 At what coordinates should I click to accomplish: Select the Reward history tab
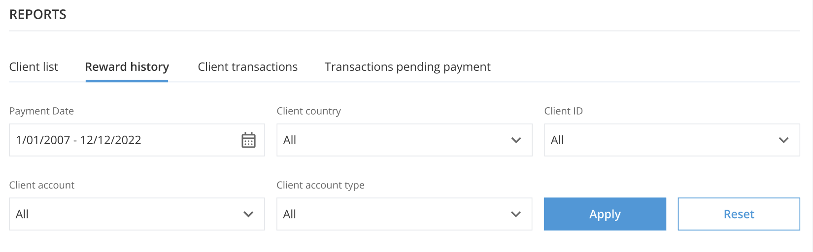click(127, 67)
